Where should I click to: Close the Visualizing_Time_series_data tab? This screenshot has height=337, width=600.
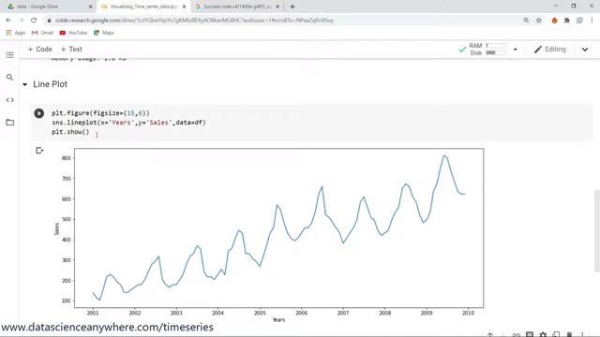pyautogui.click(x=184, y=7)
